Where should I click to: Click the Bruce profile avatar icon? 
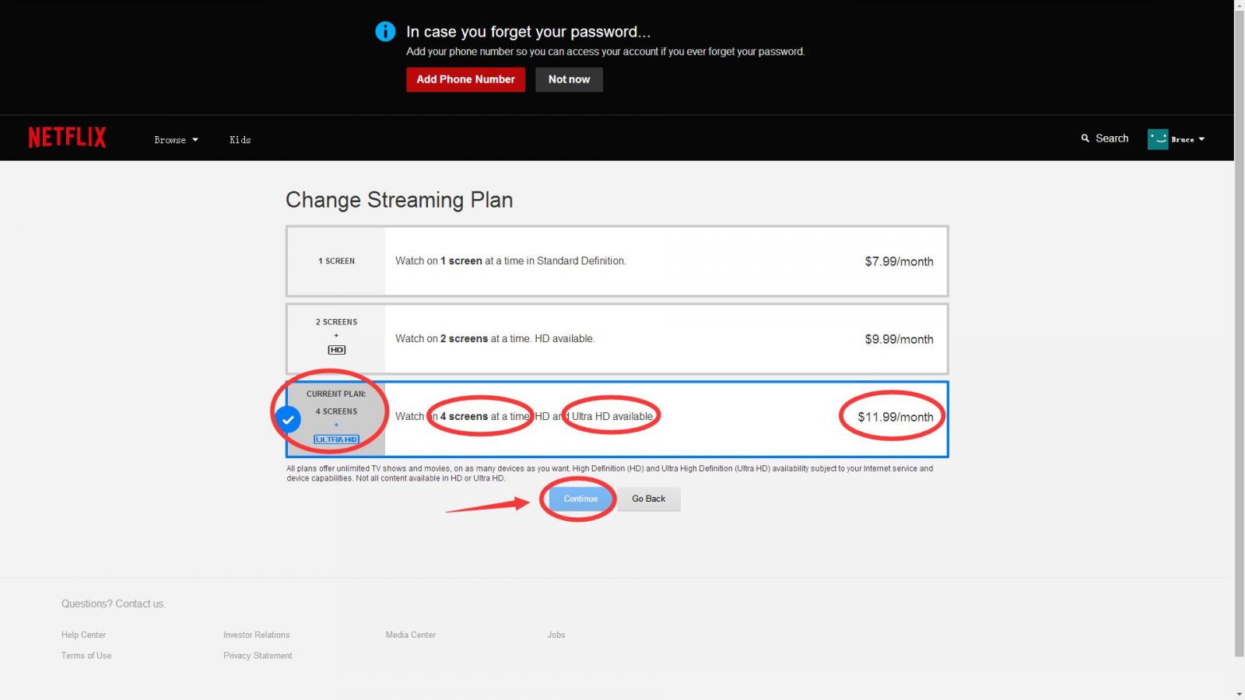point(1158,139)
